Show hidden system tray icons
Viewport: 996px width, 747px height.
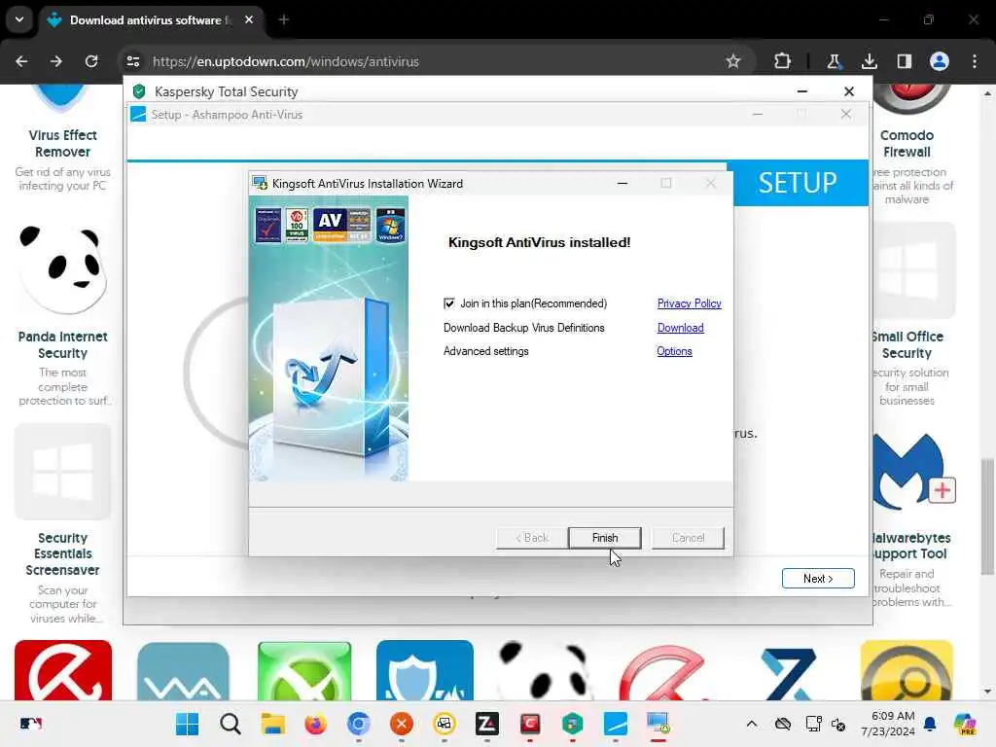tap(752, 724)
